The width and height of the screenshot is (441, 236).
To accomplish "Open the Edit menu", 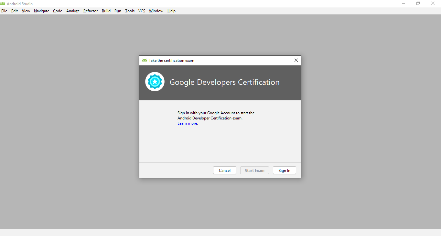I will click(15, 11).
